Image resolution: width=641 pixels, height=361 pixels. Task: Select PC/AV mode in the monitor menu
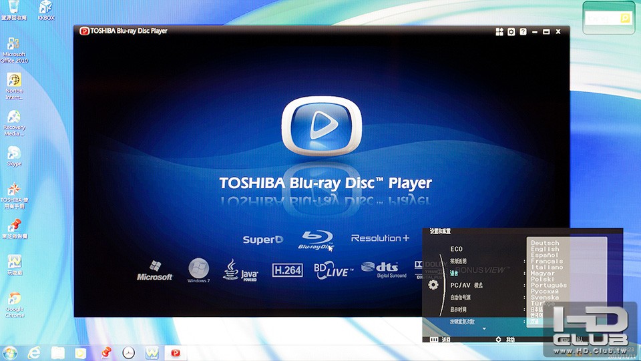(467, 285)
